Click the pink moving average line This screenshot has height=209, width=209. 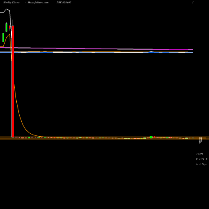pos(97,48)
